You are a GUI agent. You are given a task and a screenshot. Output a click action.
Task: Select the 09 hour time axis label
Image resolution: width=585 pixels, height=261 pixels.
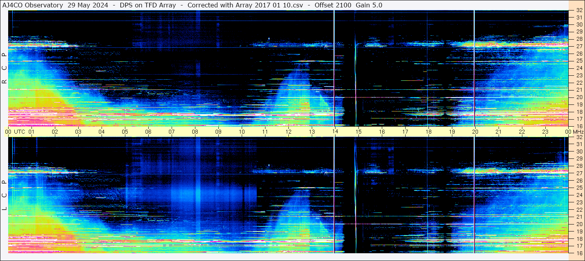218,132
